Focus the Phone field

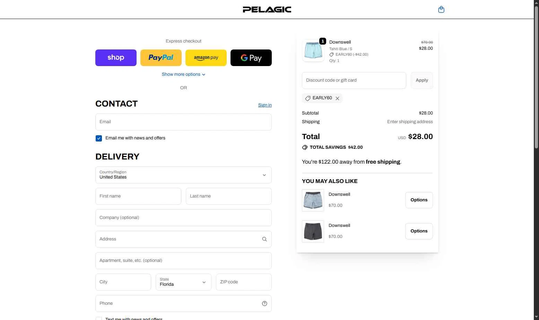point(183,303)
